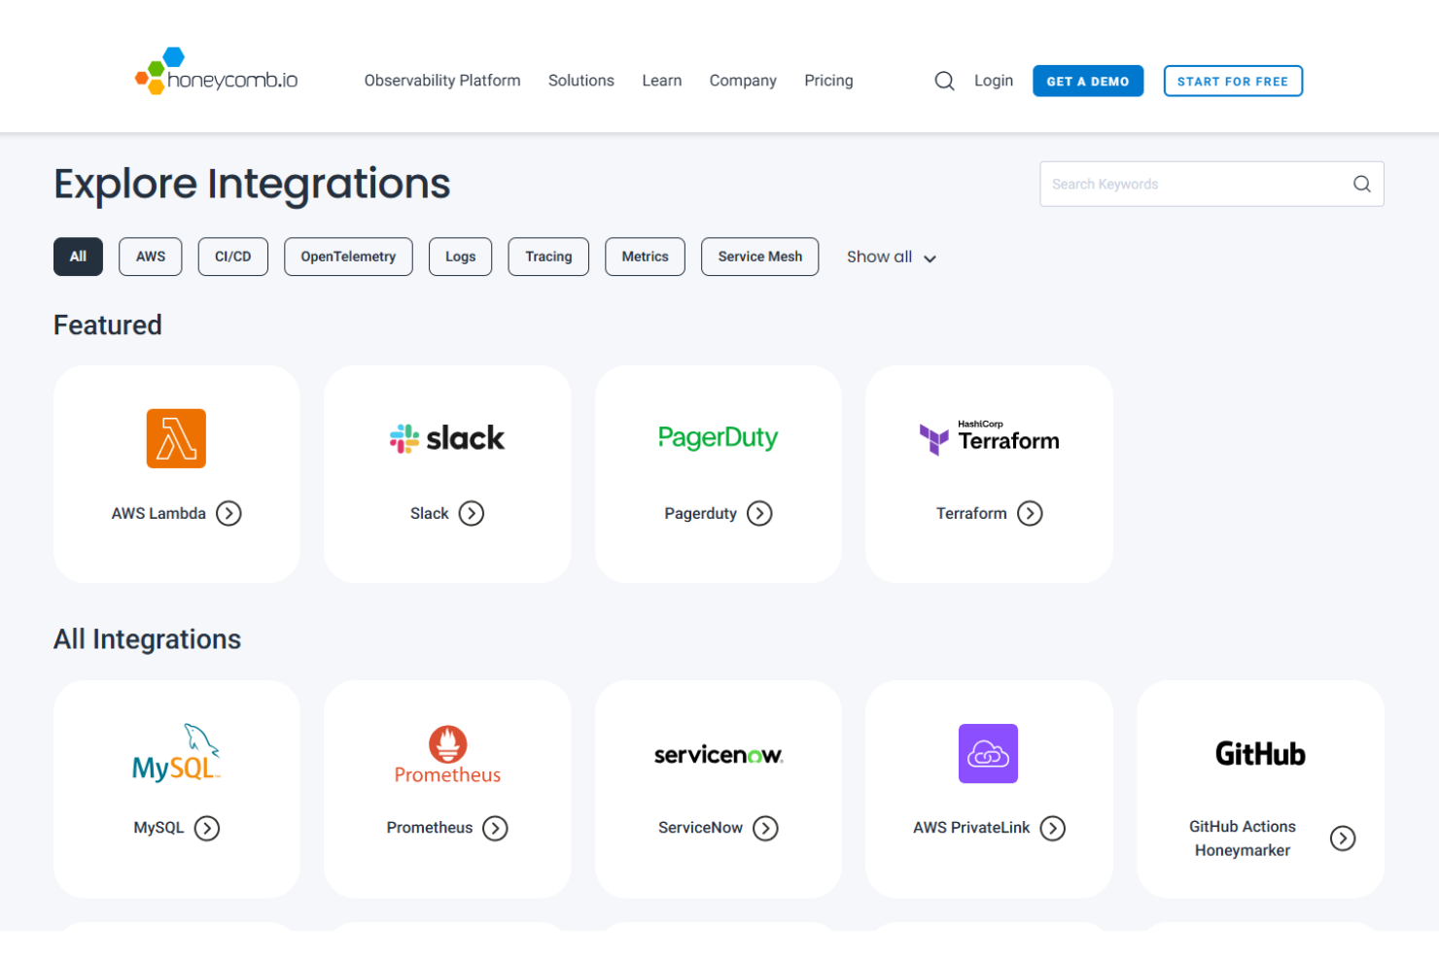Click the Slack integration logo
The width and height of the screenshot is (1439, 959).
click(446, 438)
